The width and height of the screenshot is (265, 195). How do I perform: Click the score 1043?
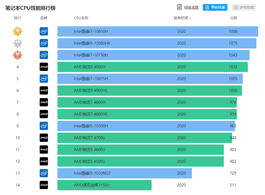coord(233,55)
